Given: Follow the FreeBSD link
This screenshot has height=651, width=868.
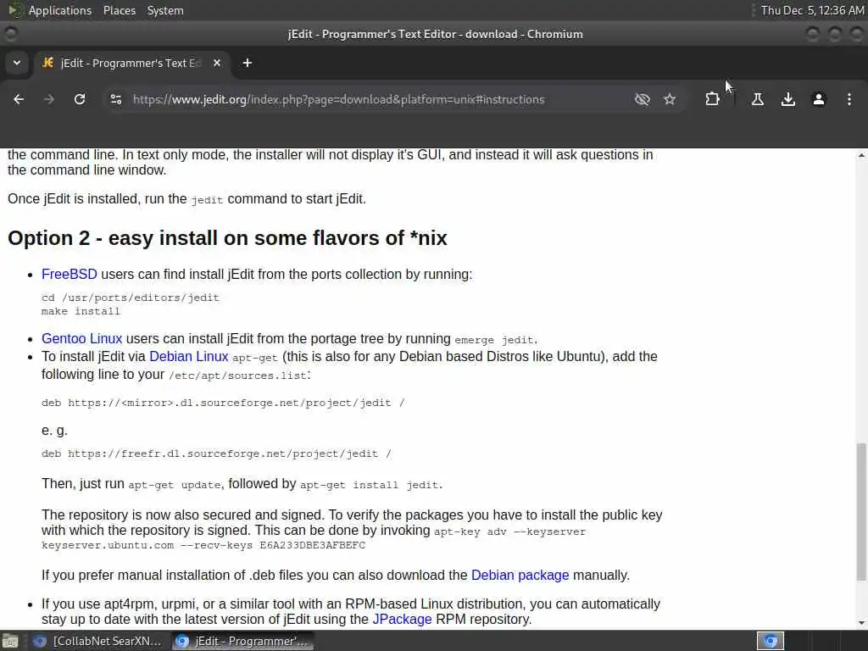Looking at the screenshot, I should point(70,274).
